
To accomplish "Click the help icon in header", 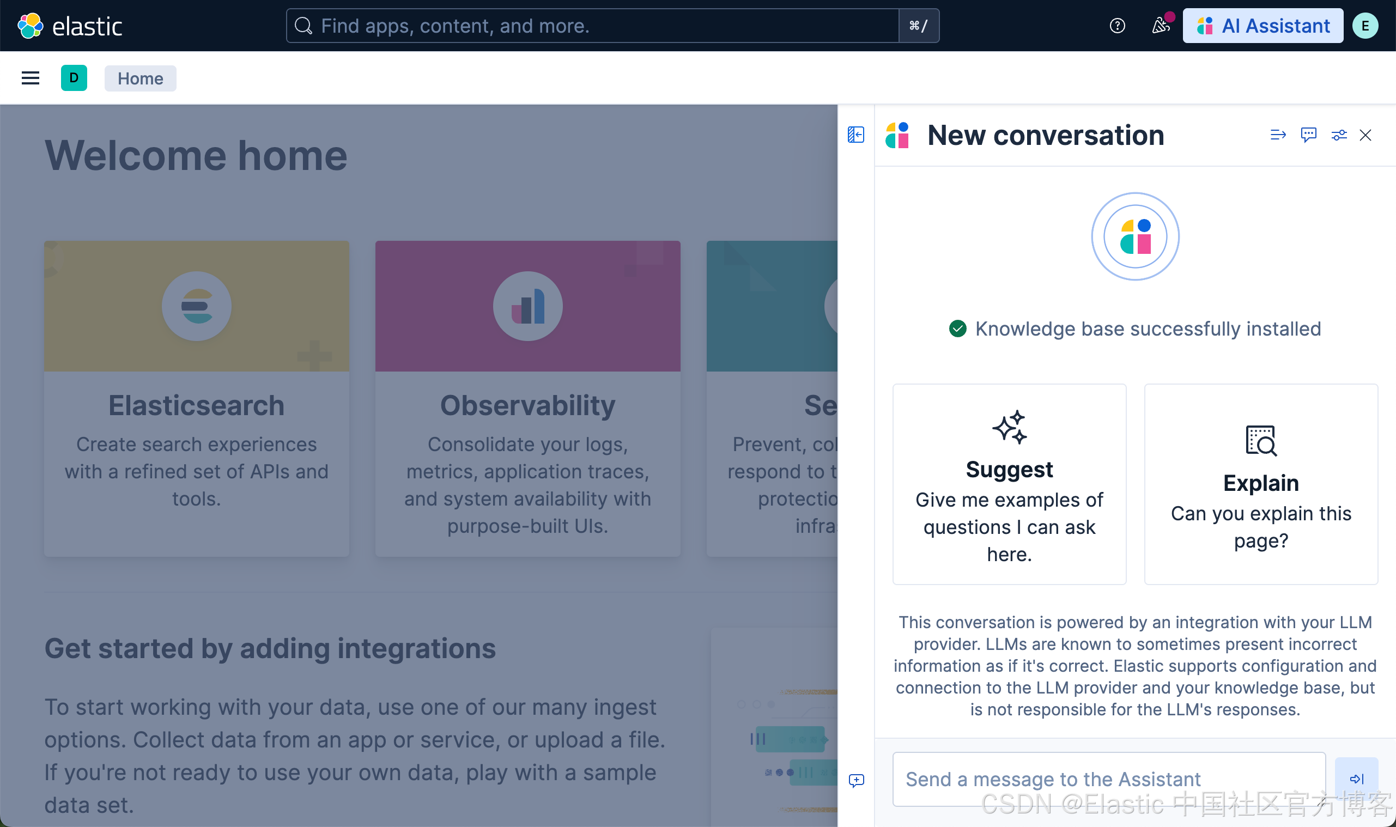I will (x=1117, y=26).
